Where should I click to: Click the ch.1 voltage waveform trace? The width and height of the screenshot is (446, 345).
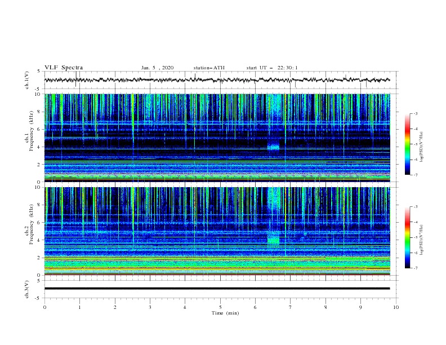point(217,80)
